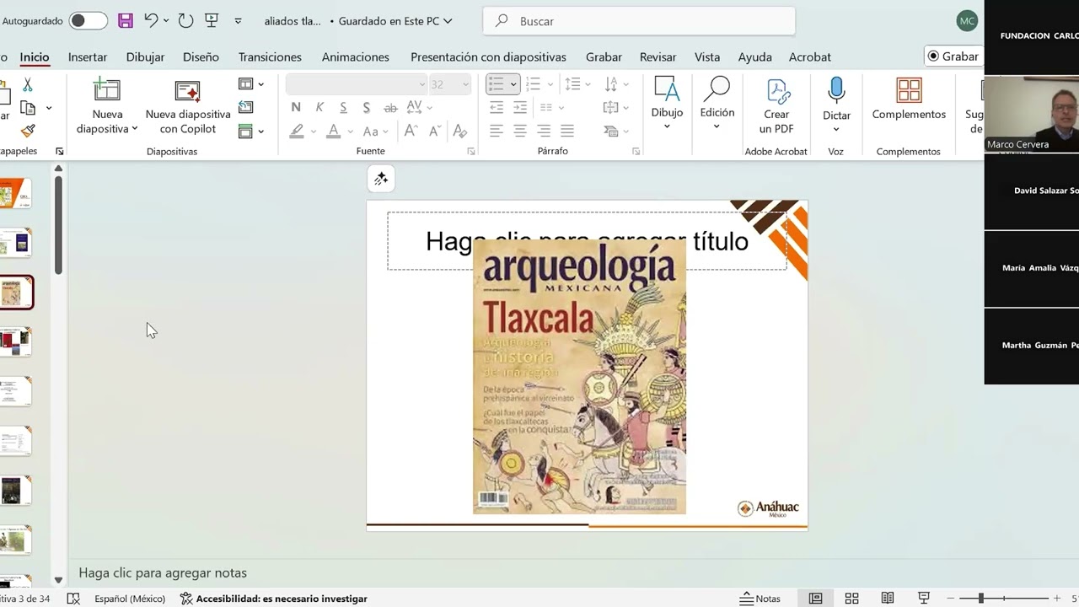Click the font color A swatch
Viewport: 1079px width, 607px height.
pyautogui.click(x=334, y=131)
